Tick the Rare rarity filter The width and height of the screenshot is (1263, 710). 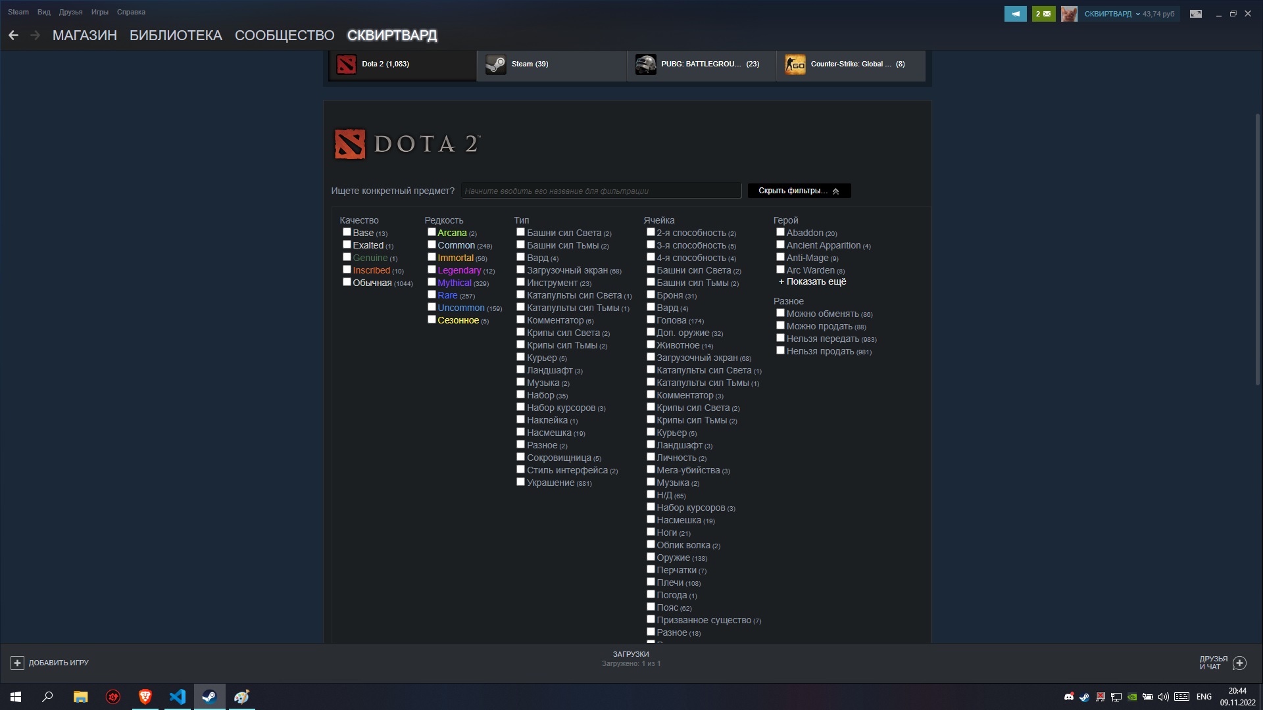pyautogui.click(x=432, y=295)
